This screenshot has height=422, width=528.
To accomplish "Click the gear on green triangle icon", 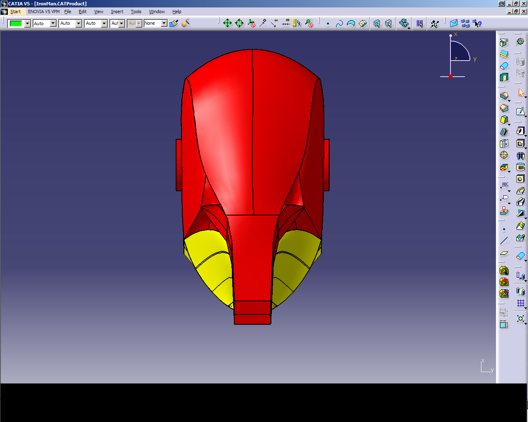I will tap(521, 41).
